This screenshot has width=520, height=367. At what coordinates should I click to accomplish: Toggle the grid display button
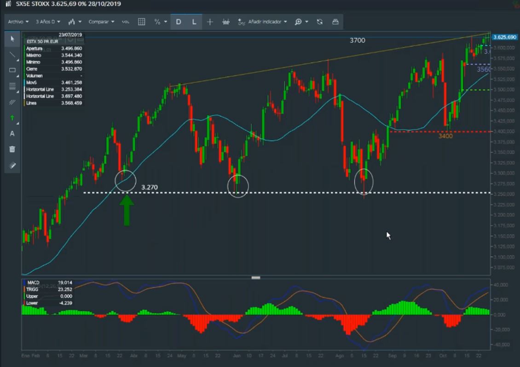coord(142,22)
